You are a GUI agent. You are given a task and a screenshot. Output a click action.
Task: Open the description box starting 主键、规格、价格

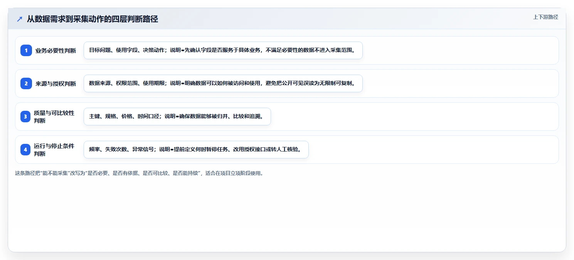click(177, 117)
